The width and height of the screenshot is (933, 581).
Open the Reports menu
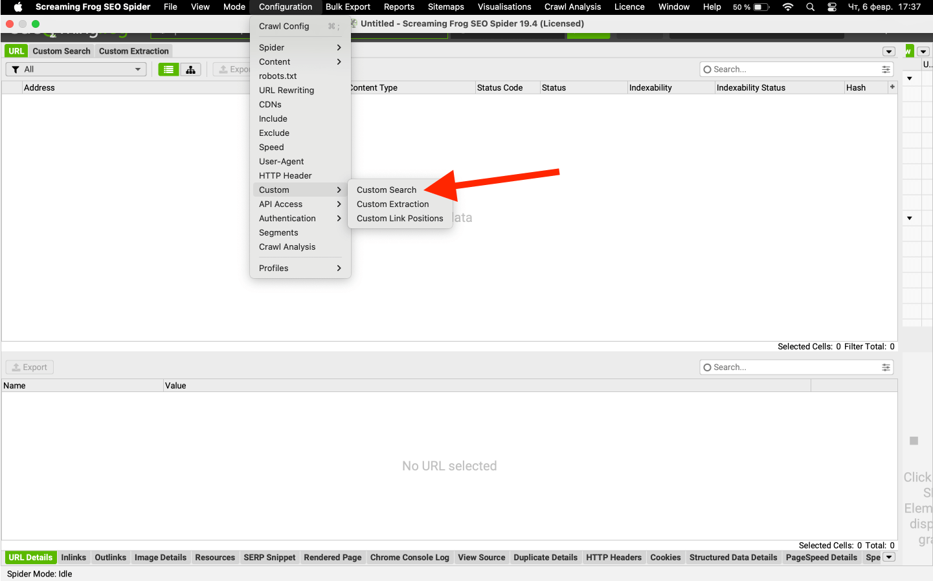pyautogui.click(x=399, y=7)
